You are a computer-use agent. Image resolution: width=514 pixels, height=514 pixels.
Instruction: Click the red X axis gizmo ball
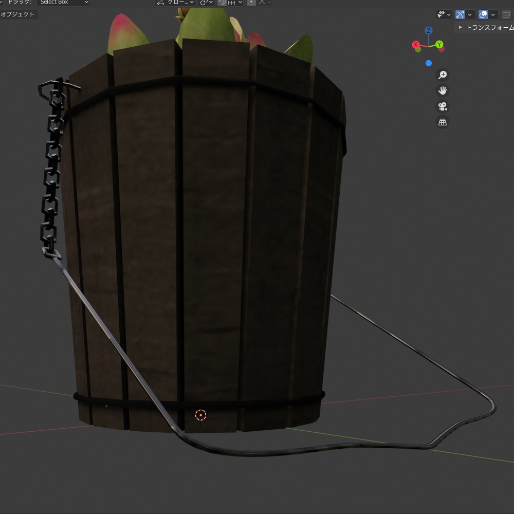pyautogui.click(x=416, y=45)
